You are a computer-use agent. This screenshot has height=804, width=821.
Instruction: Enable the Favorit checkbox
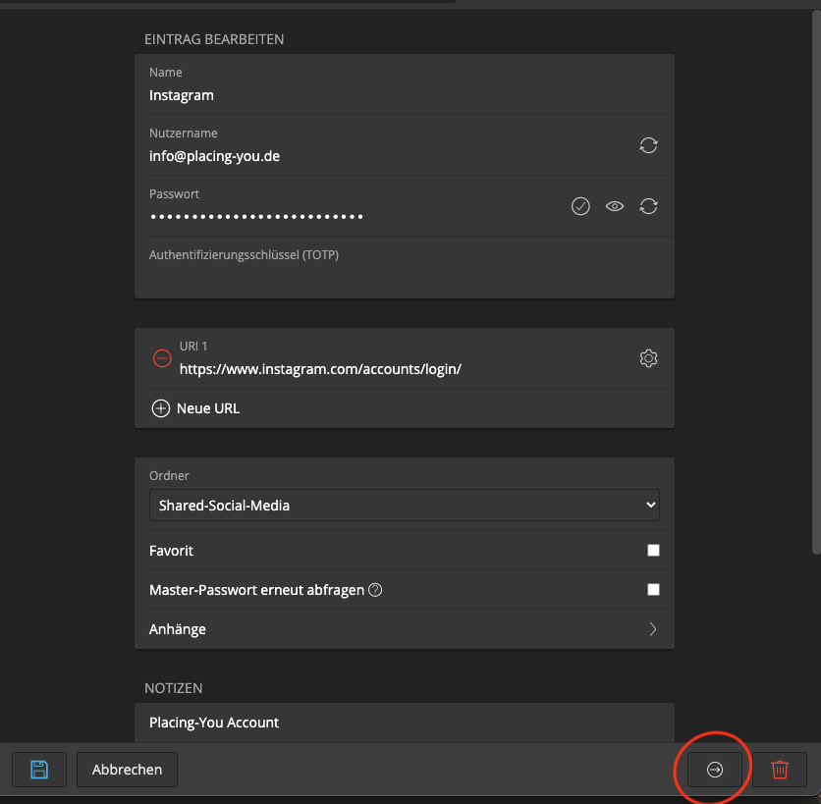tap(653, 551)
